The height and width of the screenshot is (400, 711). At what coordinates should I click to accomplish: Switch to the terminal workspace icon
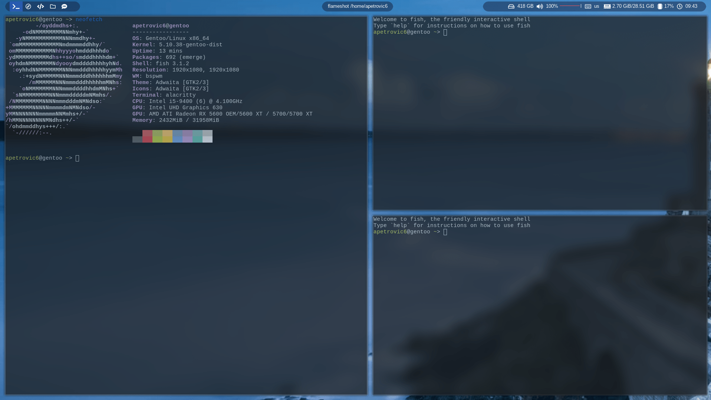pos(16,6)
